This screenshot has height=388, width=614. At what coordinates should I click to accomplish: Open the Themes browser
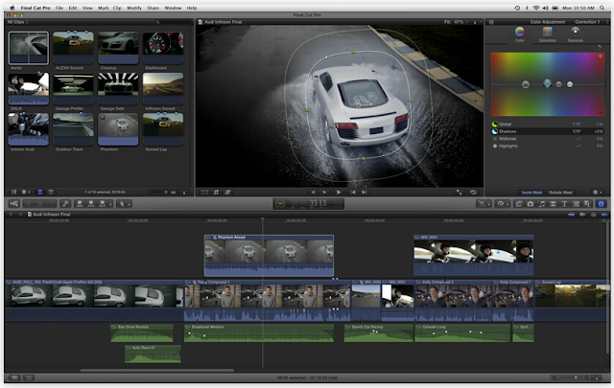point(587,204)
